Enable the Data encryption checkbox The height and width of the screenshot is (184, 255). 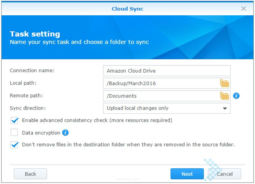coord(15,133)
